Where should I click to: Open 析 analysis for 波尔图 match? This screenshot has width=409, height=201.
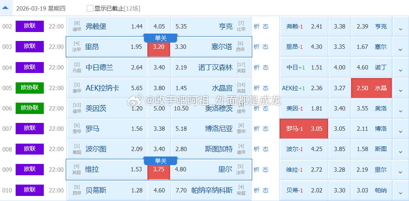pyautogui.click(x=257, y=149)
